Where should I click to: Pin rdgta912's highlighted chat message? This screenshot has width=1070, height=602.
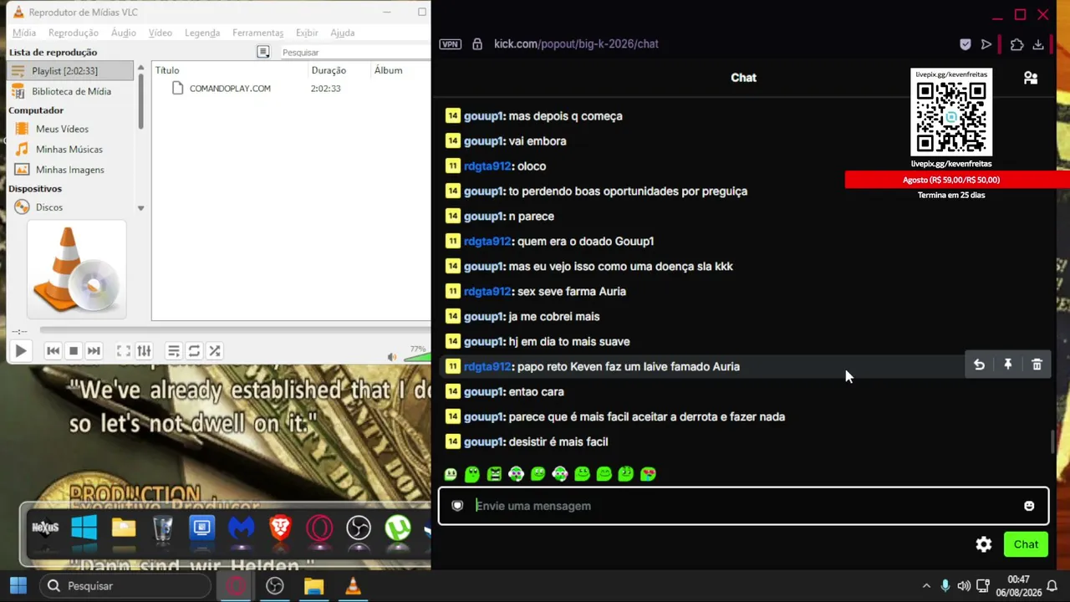pyautogui.click(x=1008, y=365)
